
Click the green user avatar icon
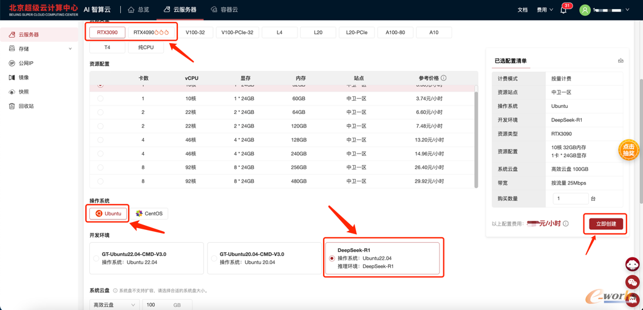[x=585, y=10]
